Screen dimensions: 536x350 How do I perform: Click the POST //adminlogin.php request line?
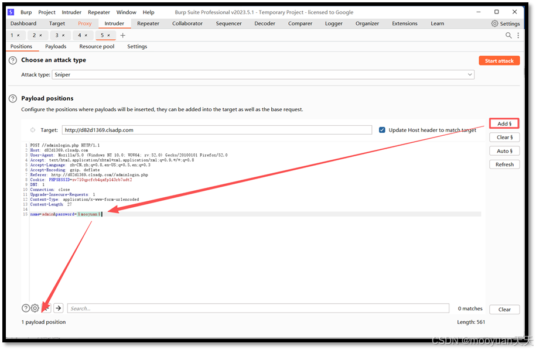65,145
